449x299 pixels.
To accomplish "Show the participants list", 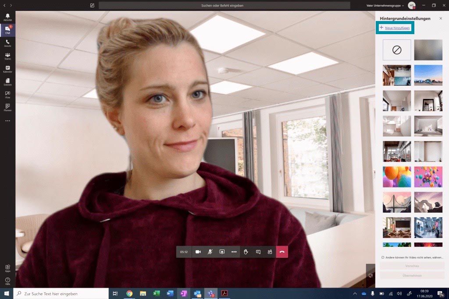I will tap(270, 252).
